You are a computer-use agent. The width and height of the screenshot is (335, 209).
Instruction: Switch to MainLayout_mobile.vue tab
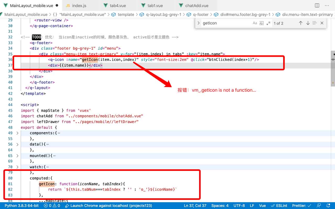31,5
